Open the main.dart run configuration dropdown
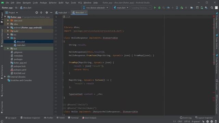This screenshot has width=219, height=123. 121,8
